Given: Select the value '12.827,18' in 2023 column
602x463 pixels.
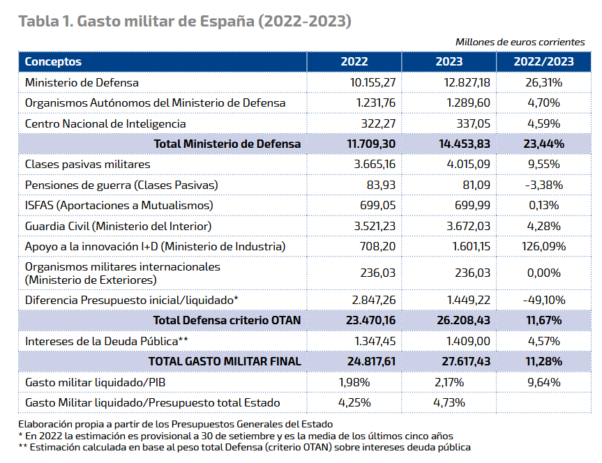Looking at the screenshot, I should pyautogui.click(x=468, y=82).
